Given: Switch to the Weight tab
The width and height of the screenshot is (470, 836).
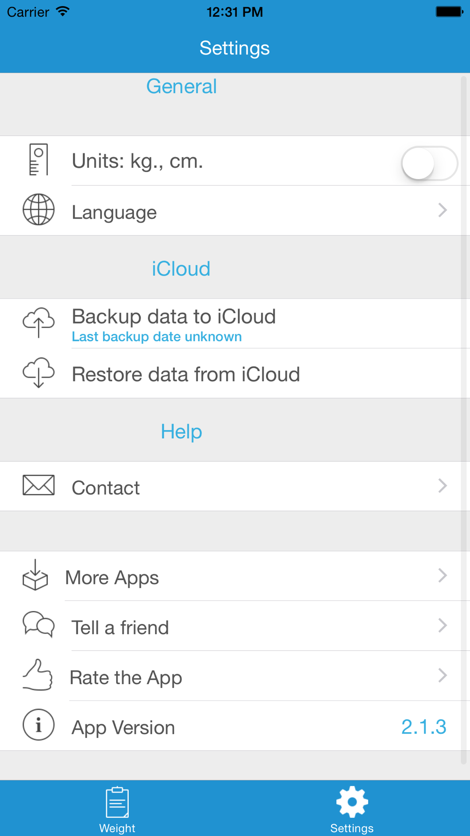Looking at the screenshot, I should pos(117,809).
